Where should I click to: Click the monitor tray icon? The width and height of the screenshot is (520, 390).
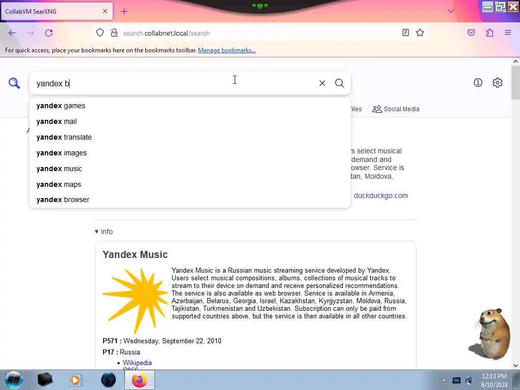click(x=457, y=380)
